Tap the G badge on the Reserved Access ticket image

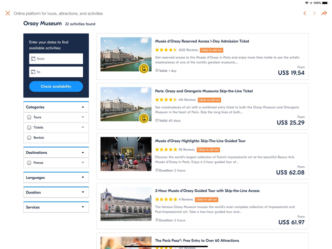tap(144, 69)
